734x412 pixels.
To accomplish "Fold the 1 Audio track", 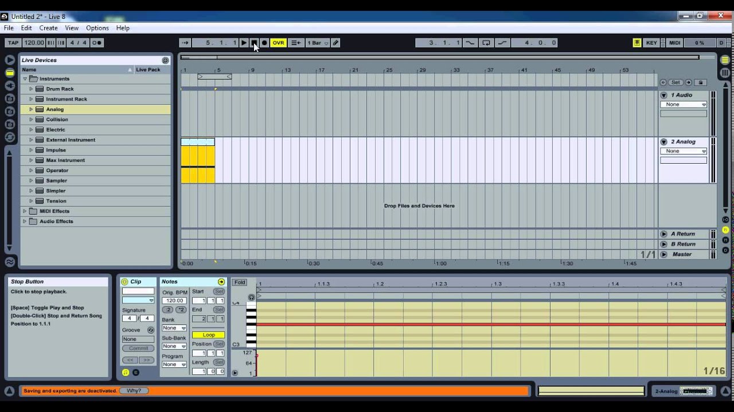I will [x=663, y=95].
